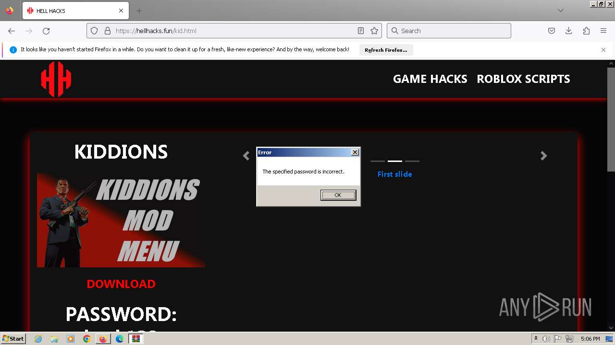Select the second carousel indicator bar
This screenshot has height=345, width=615.
pos(395,161)
